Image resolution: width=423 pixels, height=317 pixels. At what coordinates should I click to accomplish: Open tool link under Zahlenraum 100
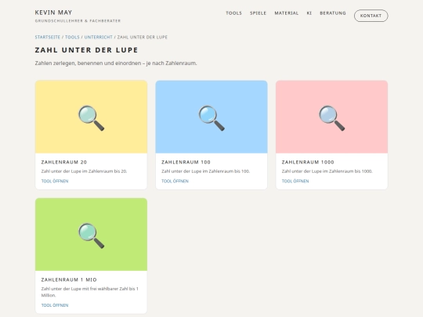175,181
